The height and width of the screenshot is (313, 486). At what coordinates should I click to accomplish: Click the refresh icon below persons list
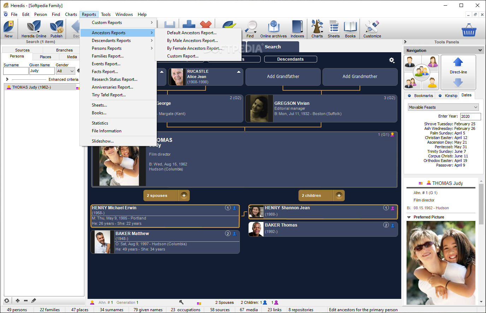(7, 301)
